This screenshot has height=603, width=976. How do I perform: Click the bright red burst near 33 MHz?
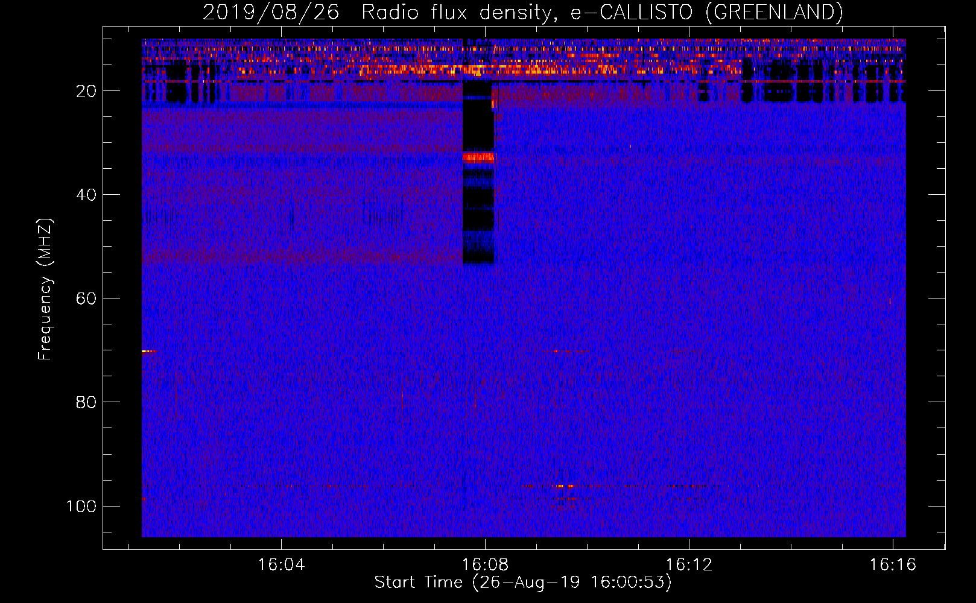[x=479, y=157]
